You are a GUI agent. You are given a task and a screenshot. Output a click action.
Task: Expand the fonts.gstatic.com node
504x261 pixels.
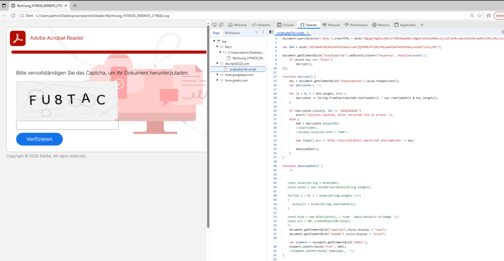click(x=218, y=80)
